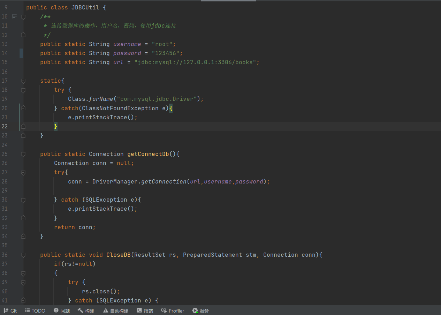Open the 问题 problems tool window
The height and width of the screenshot is (315, 441).
click(62, 311)
